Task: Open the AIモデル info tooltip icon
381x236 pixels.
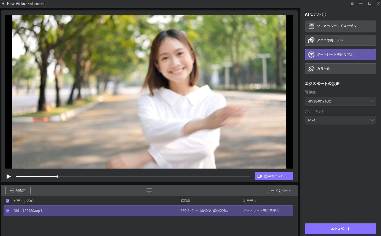Action: coord(324,14)
